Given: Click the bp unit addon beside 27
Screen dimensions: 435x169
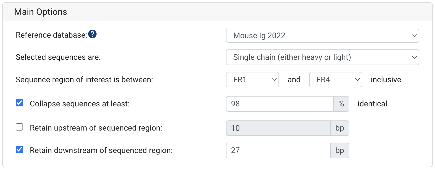Looking at the screenshot, I should point(340,150).
